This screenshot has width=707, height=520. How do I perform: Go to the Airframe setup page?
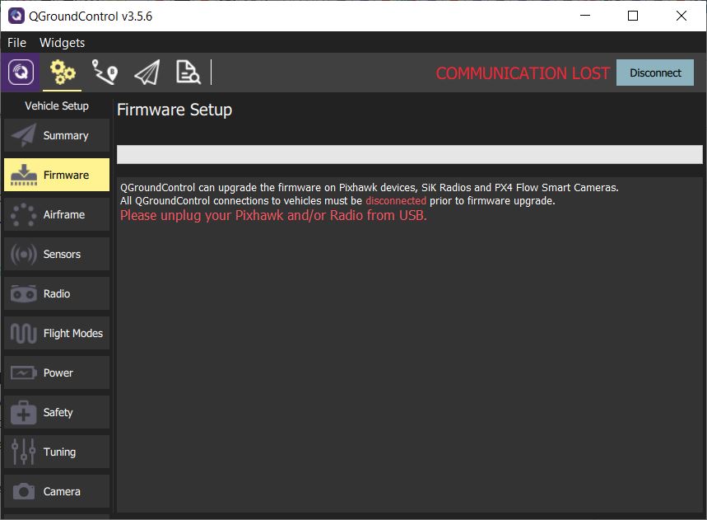point(57,214)
